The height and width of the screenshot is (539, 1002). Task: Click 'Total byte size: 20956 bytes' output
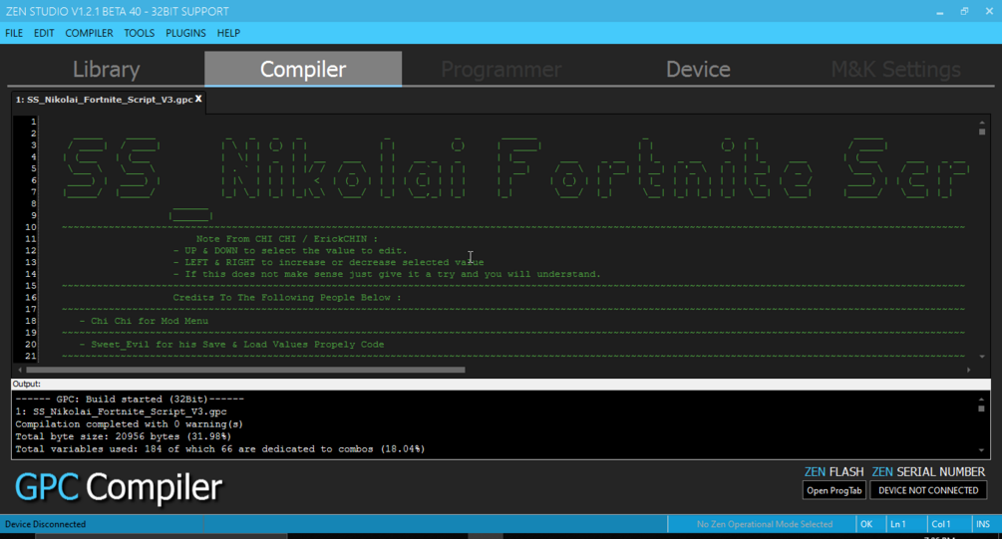pos(124,436)
